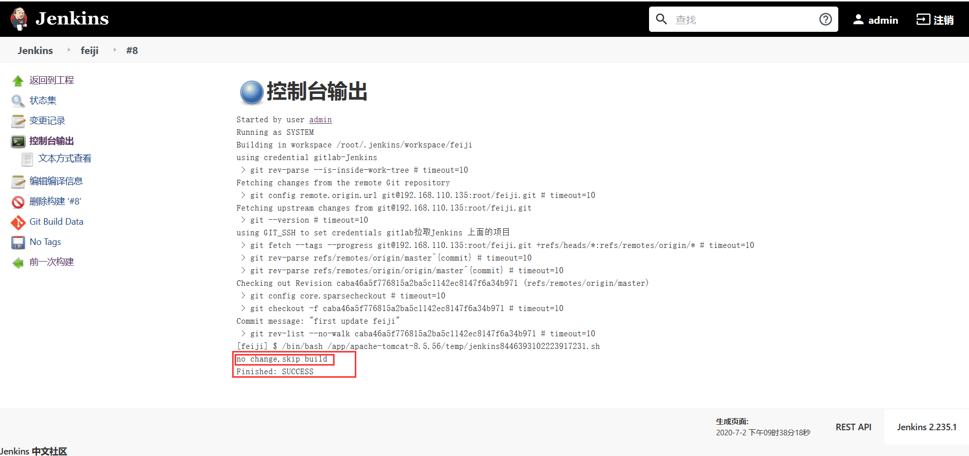Click the plain text document icon
The width and height of the screenshot is (969, 456).
(x=27, y=160)
